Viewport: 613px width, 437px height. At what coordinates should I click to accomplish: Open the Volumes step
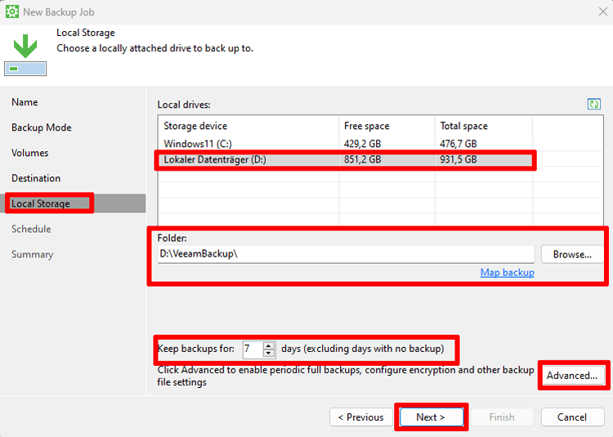pyautogui.click(x=29, y=153)
